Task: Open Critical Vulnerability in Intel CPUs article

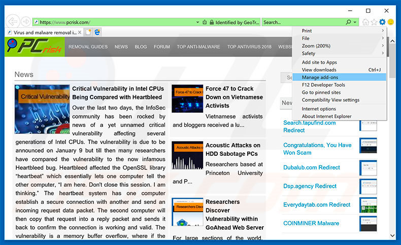Action: [x=118, y=93]
